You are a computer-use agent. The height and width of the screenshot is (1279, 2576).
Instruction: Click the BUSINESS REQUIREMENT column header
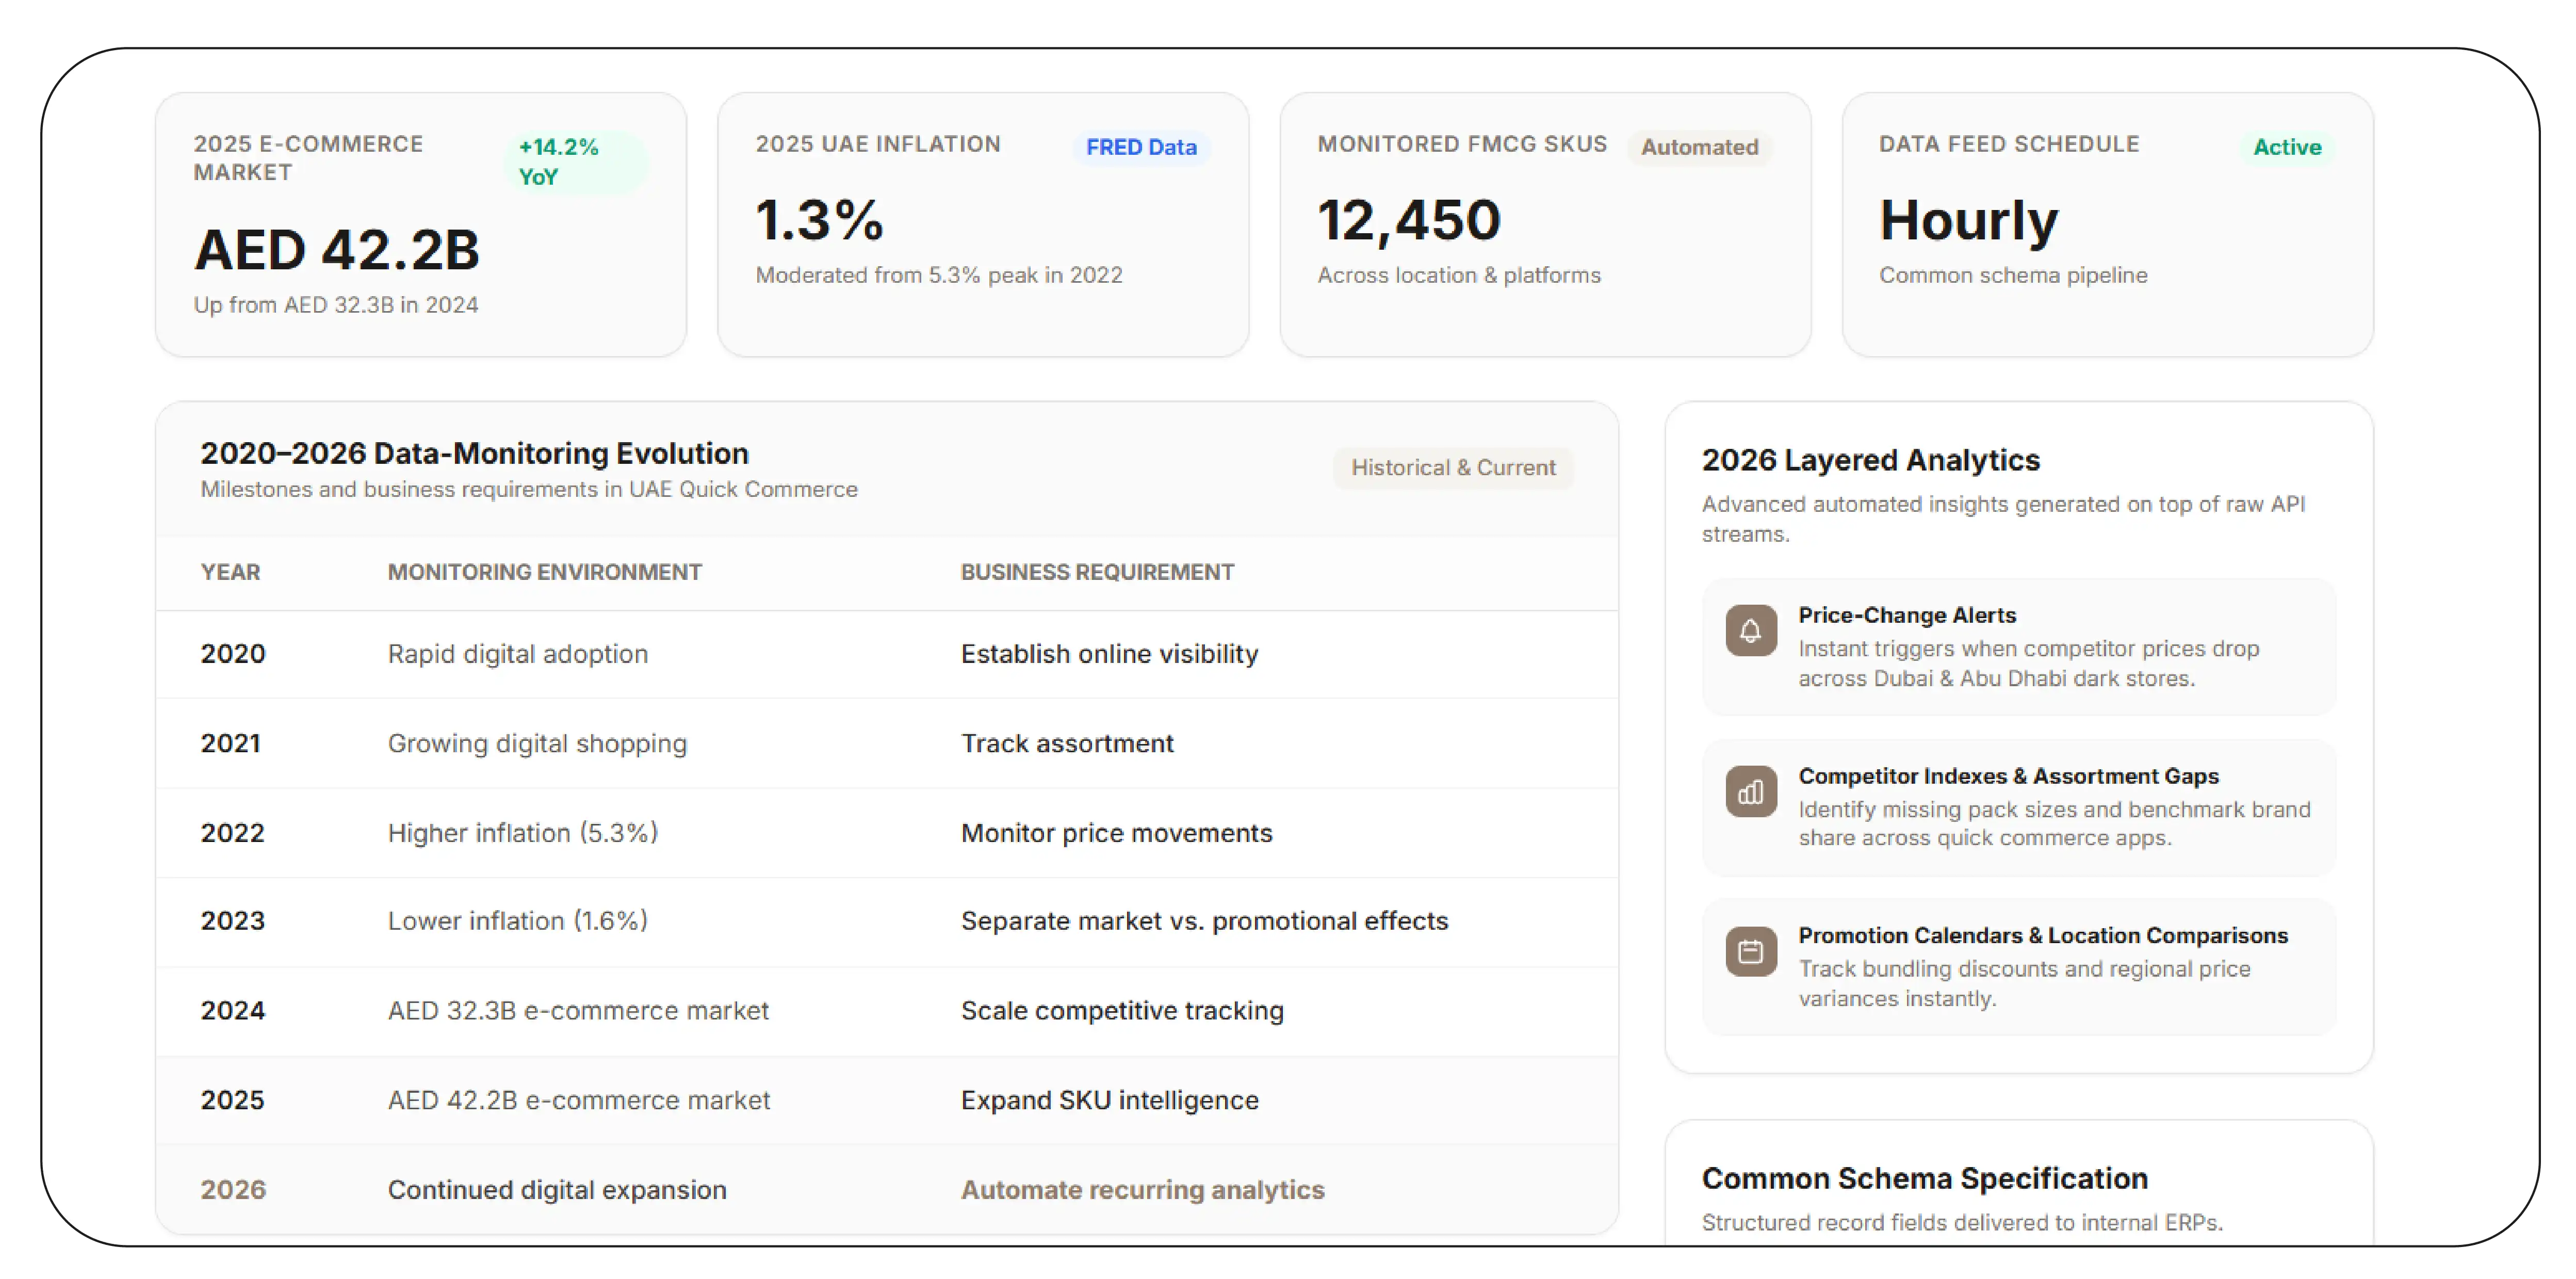click(1097, 572)
